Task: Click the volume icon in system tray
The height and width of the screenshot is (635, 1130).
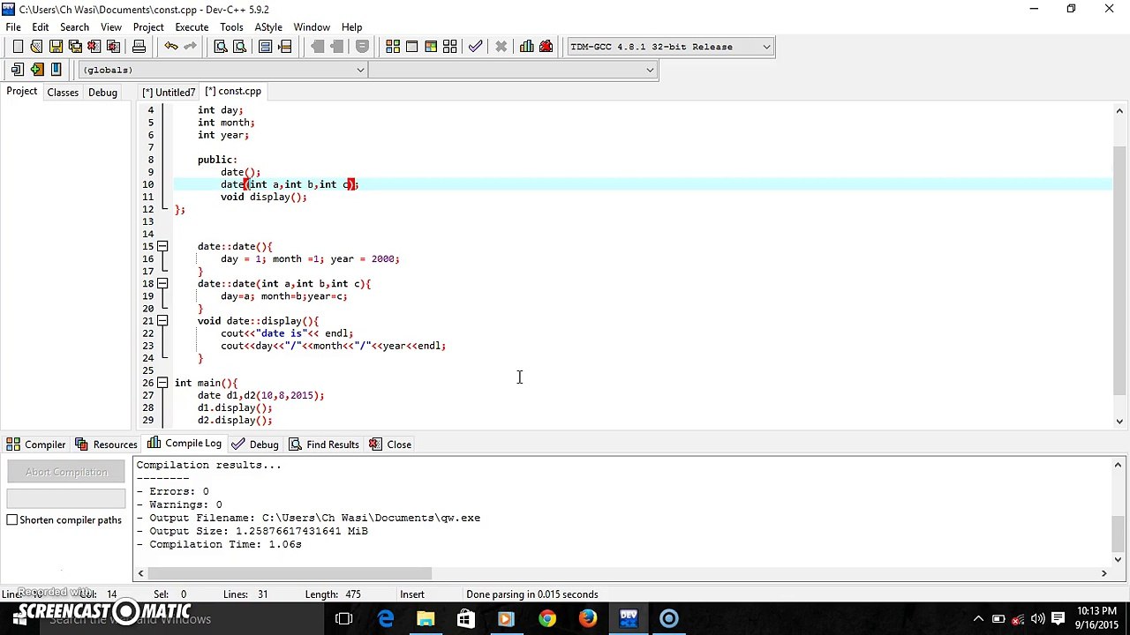Action: [1038, 619]
